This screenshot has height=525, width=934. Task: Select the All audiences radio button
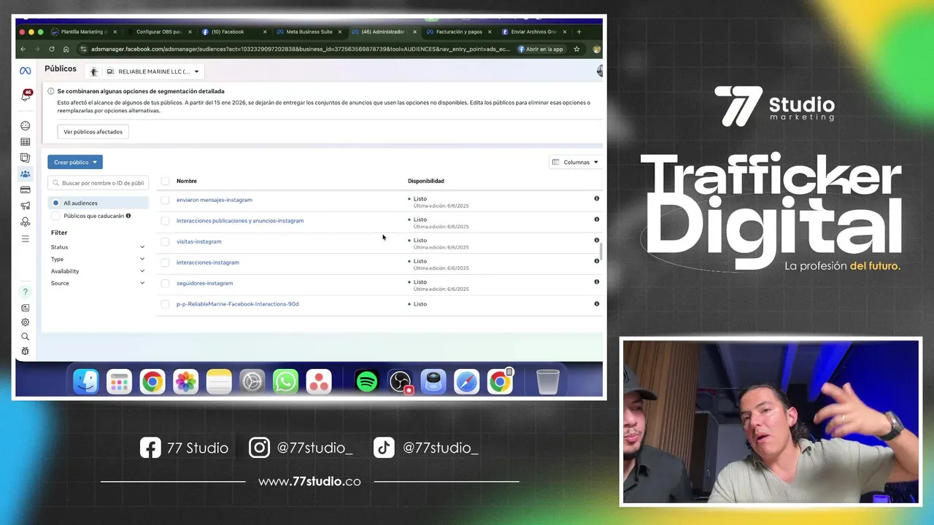pos(55,203)
